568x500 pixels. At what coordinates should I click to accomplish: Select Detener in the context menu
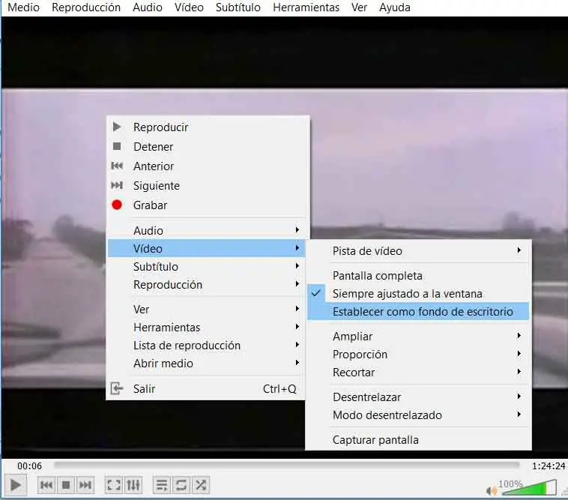tap(207, 147)
